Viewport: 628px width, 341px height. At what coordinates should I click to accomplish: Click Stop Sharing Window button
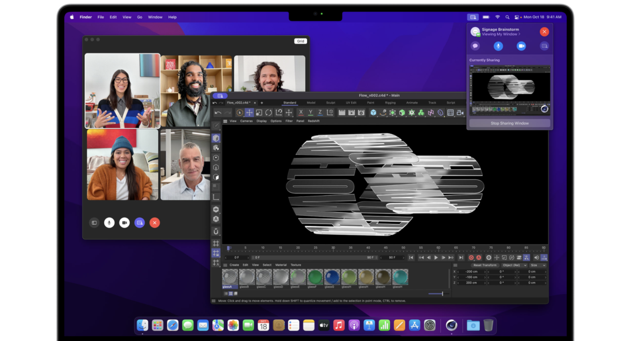pos(509,123)
